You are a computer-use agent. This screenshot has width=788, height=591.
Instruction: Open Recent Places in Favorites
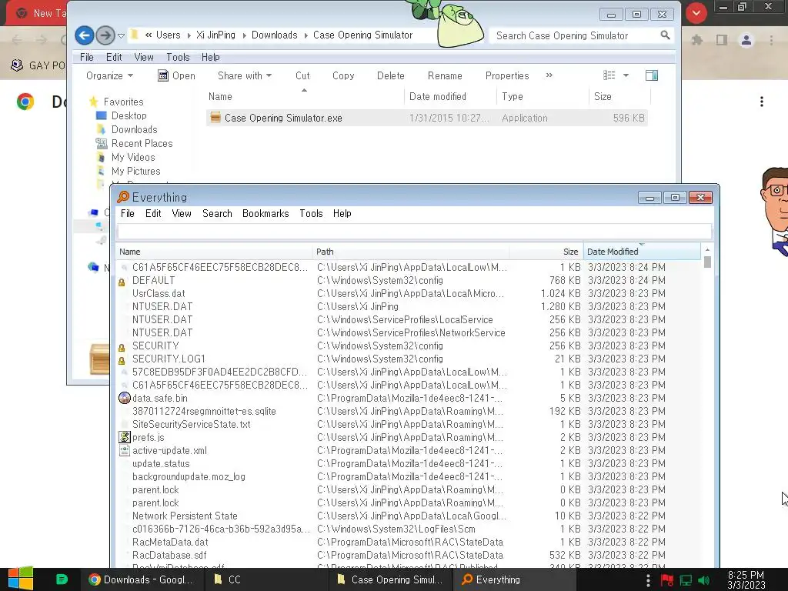coord(142,143)
